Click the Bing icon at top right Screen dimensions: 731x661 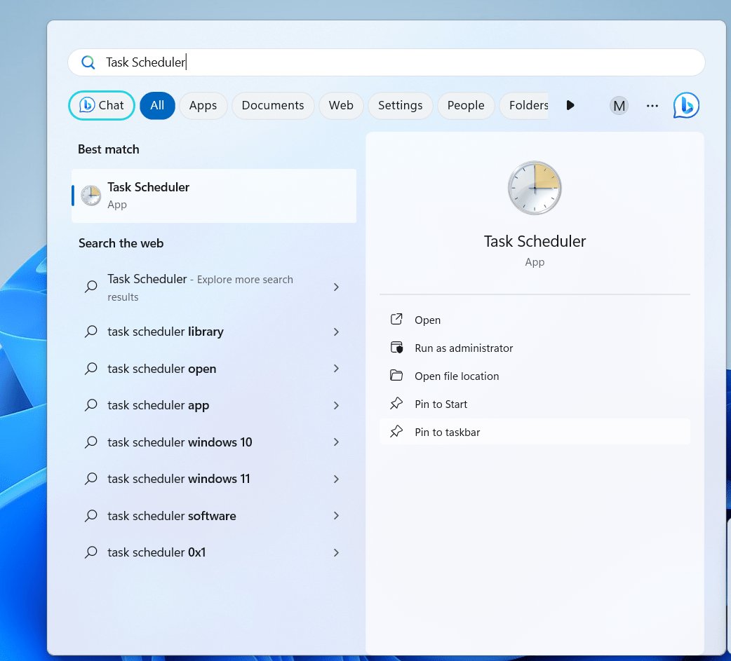point(686,105)
